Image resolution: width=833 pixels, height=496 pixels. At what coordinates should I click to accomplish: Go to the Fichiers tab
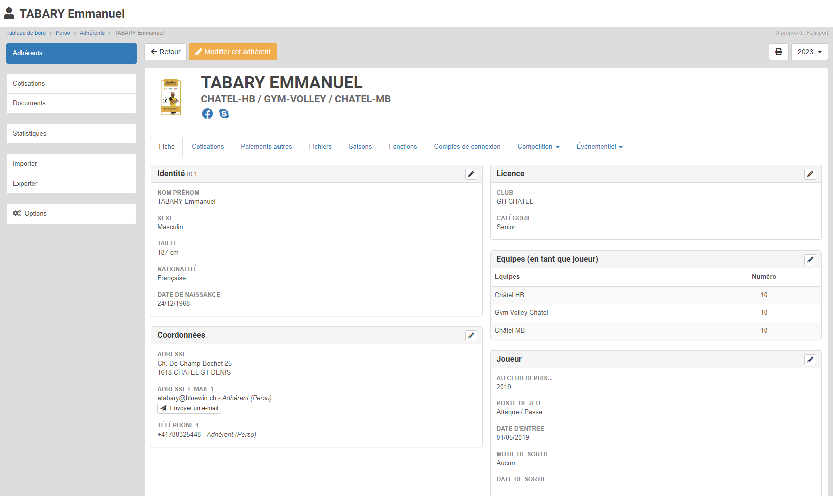[320, 147]
